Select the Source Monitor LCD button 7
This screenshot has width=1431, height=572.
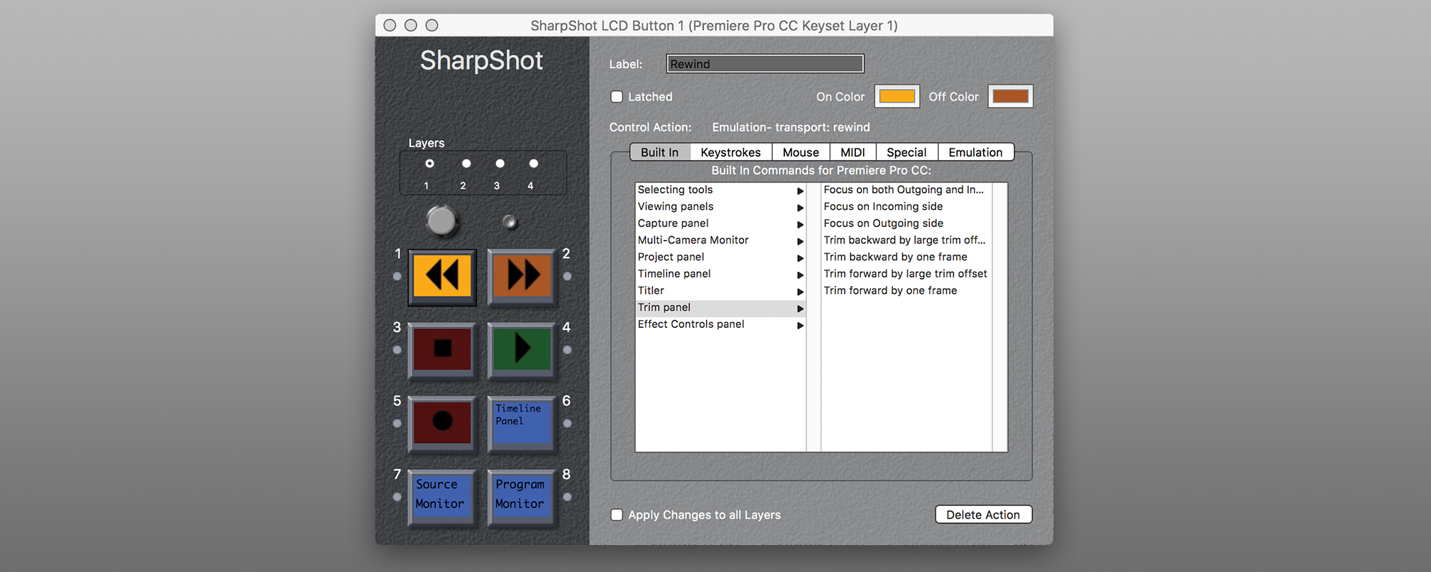tap(442, 497)
